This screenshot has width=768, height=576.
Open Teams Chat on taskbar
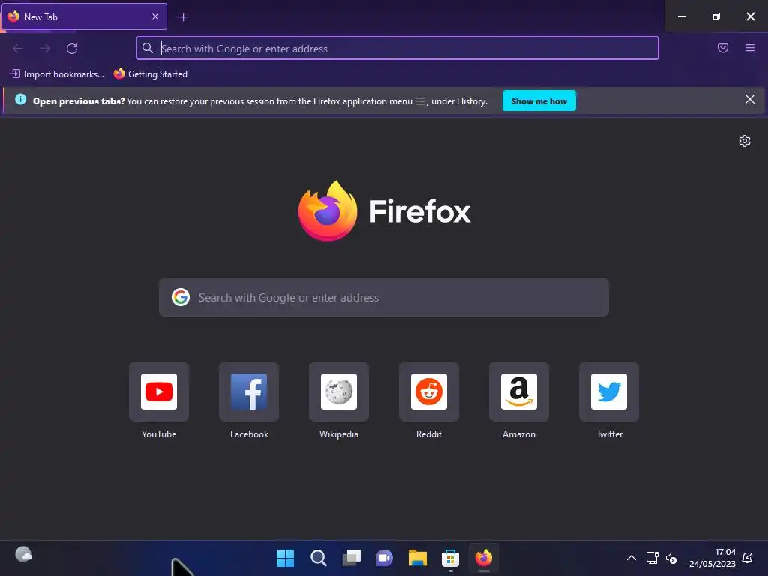[x=385, y=558]
